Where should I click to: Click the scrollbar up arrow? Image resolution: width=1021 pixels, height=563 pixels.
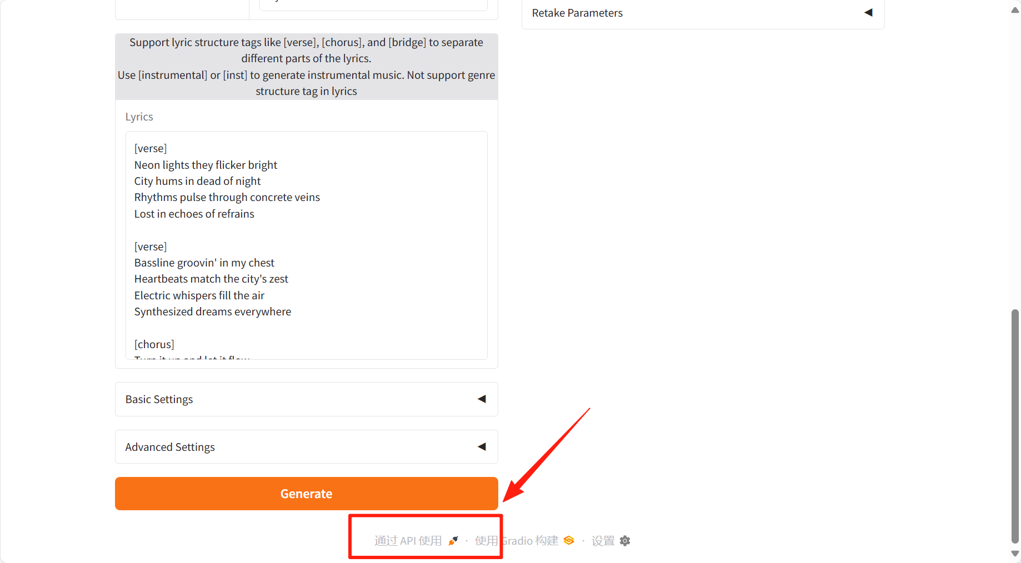[x=1015, y=10]
